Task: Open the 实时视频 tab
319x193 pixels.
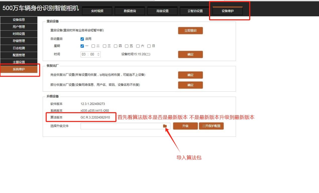Action: (97, 11)
